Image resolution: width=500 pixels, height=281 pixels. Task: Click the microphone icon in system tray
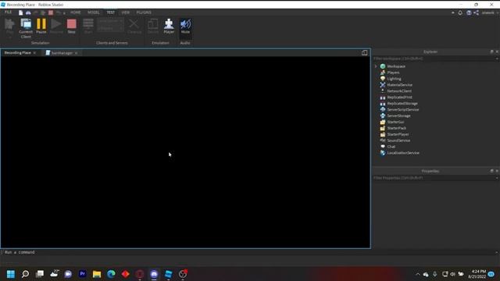(434, 274)
